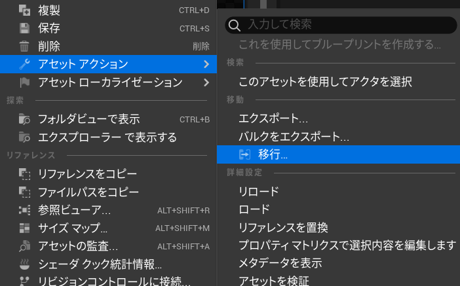
Task: Select ファイルパスをコピー
Action: pos(108,192)
